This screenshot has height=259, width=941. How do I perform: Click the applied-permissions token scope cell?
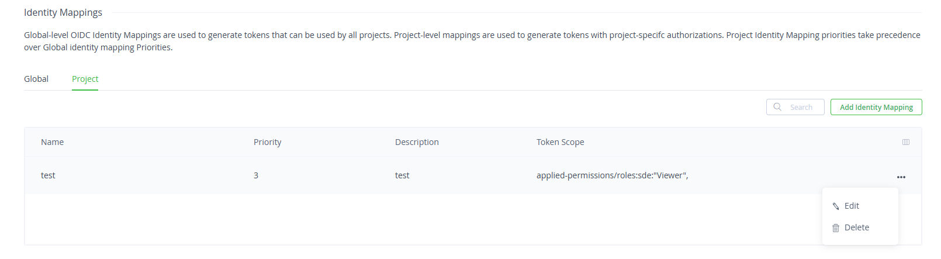[x=612, y=175]
